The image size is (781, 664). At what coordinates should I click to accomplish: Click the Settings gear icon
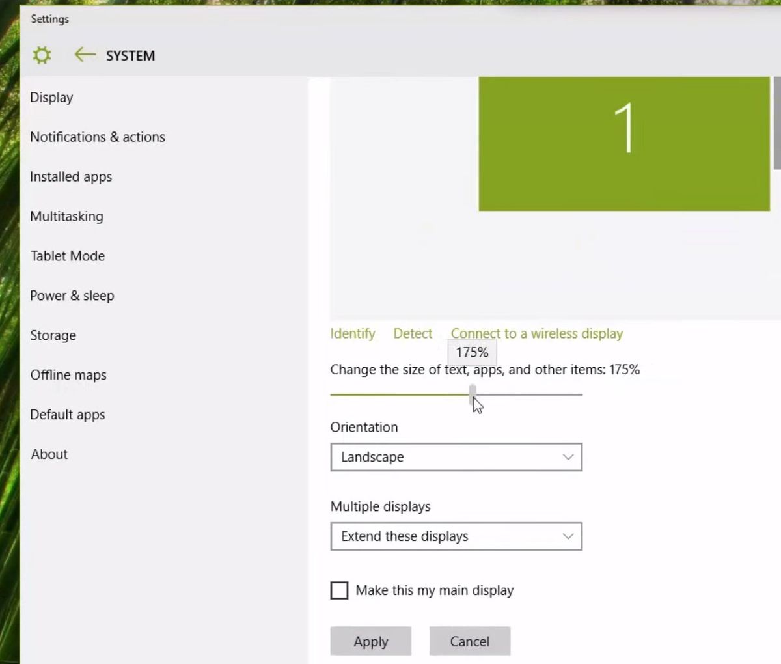click(x=41, y=55)
